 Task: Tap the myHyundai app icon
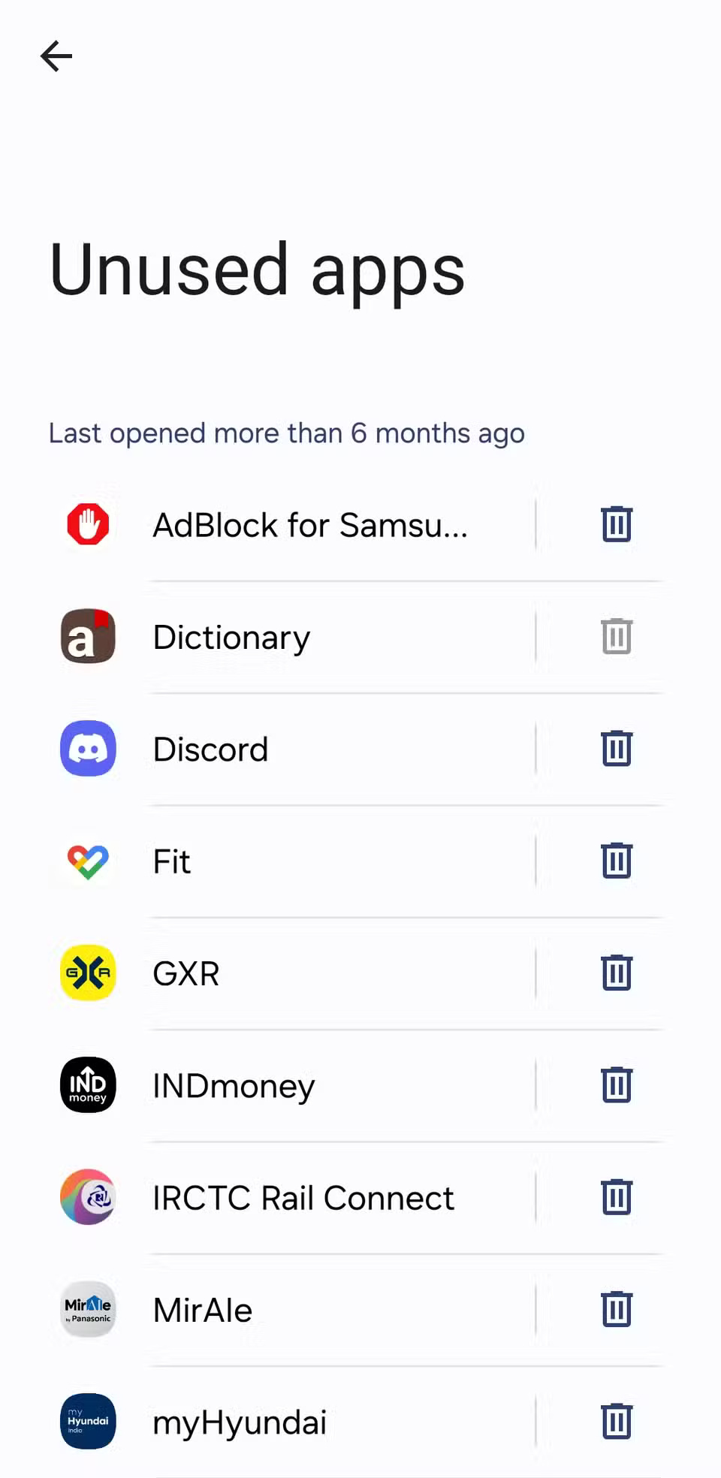pyautogui.click(x=88, y=1421)
